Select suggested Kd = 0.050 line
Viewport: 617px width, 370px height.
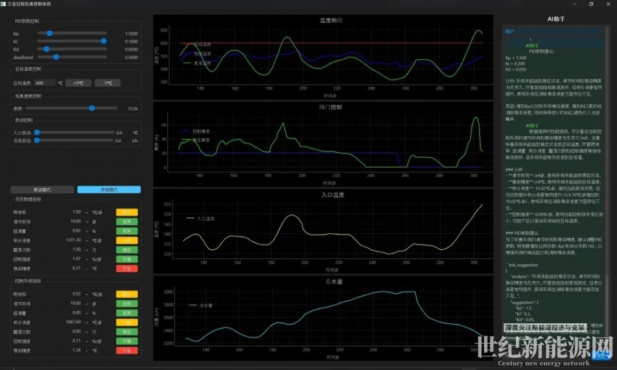516,70
